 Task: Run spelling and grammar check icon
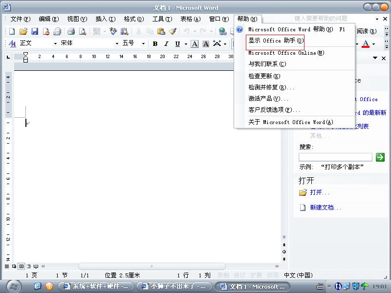113,31
